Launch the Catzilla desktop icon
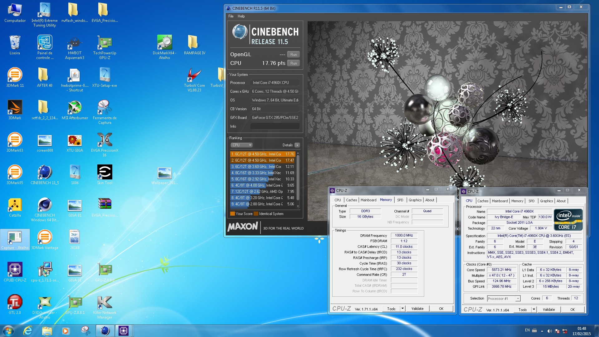599x337 pixels. click(x=15, y=207)
